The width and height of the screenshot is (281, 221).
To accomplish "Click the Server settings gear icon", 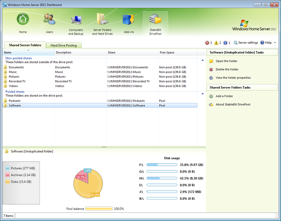I will [235, 43].
